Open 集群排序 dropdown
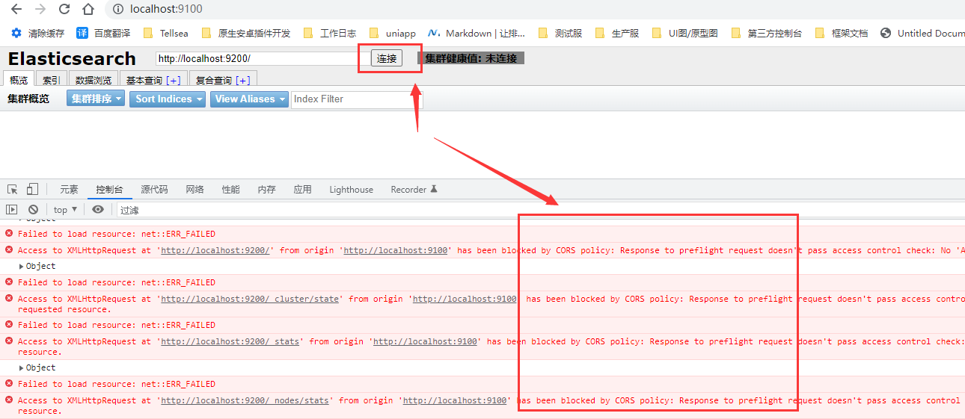The height and width of the screenshot is (419, 965). click(96, 99)
